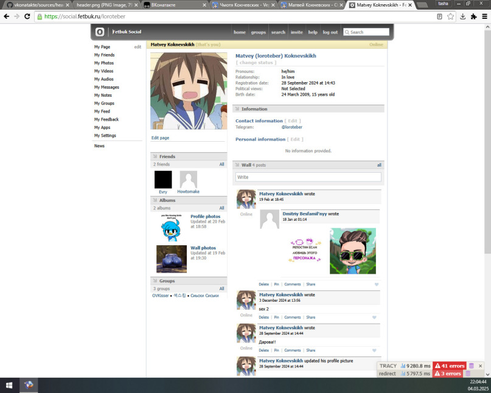Click the browser address bar URL

pos(85,16)
